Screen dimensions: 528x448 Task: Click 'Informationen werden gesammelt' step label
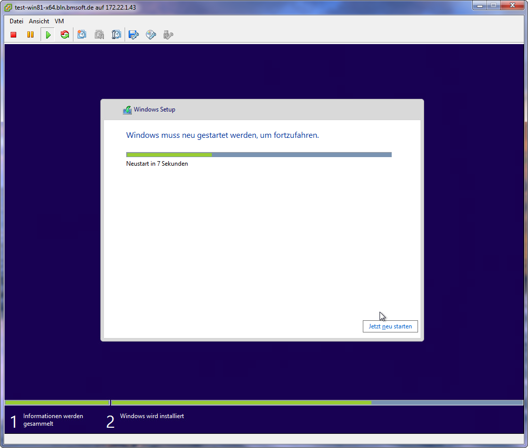53,420
